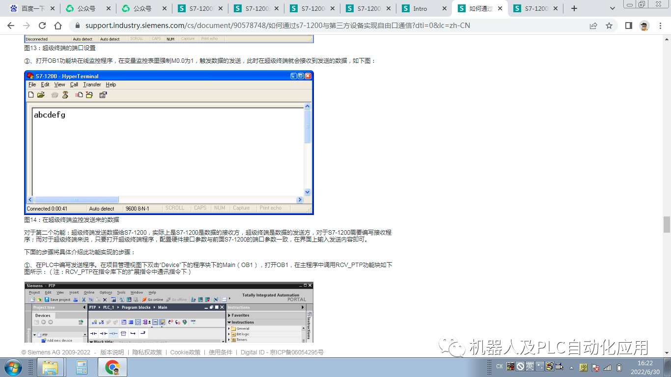Screen dimensions: 671x377
Task: Click Call menu in HyperTerminal screenshot
Action: 74,84
